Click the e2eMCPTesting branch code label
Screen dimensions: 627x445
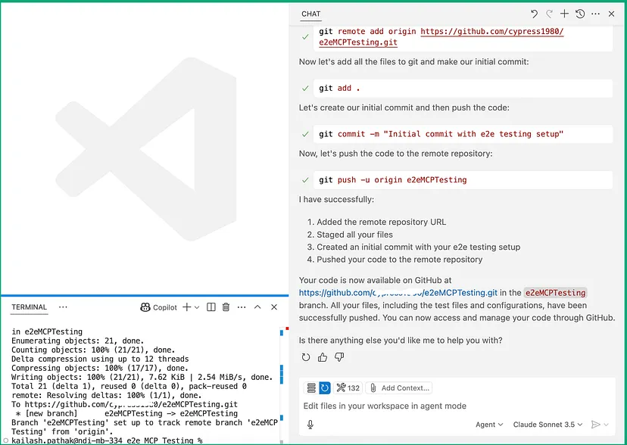coord(555,293)
